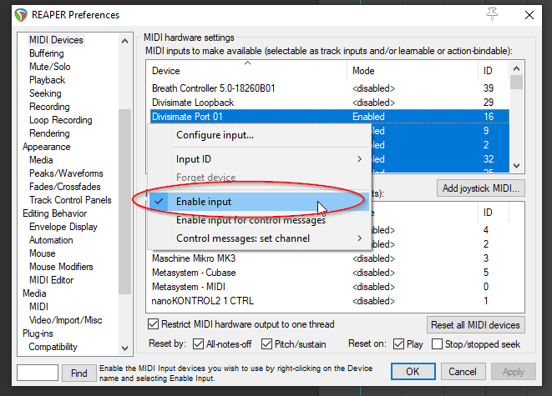Select Metasystem - Cubase output row
The image size is (552, 396).
coord(329,273)
